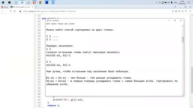Open the Файл menu in Notepad

tap(48, 24)
